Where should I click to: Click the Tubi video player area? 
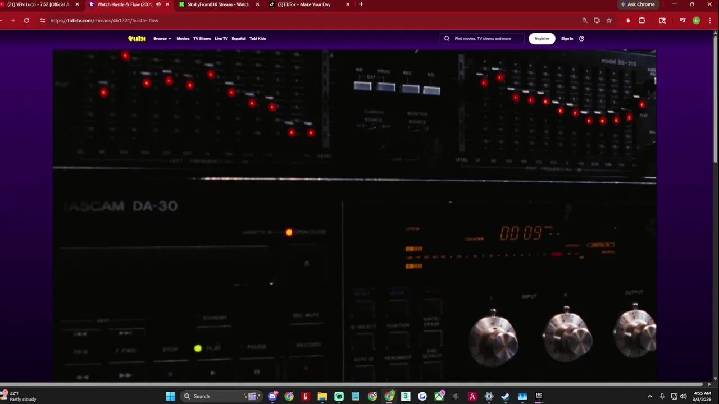click(x=354, y=215)
